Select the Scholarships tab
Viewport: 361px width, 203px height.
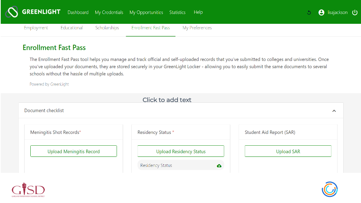[x=107, y=28]
